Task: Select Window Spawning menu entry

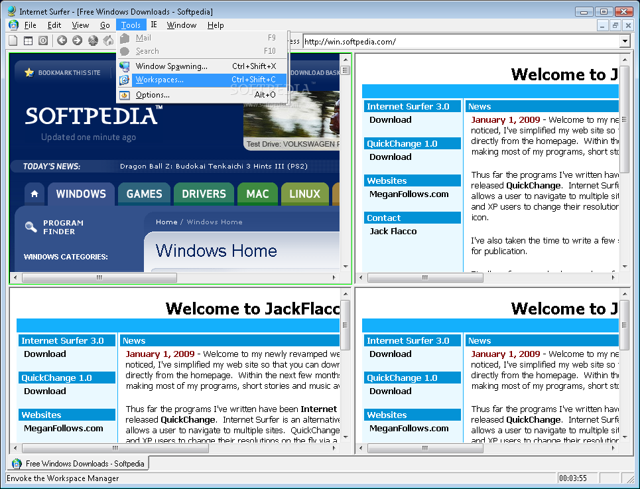Action: click(203, 66)
